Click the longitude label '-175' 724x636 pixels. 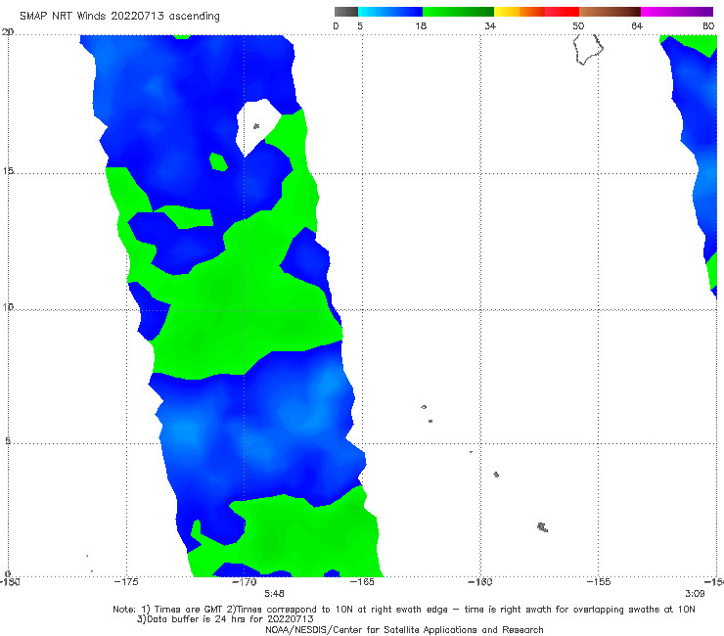(126, 582)
